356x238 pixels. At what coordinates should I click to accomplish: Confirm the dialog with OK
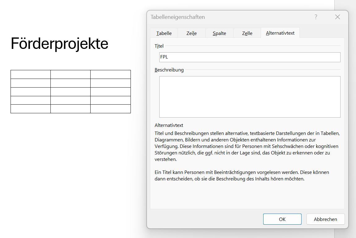pos(282,219)
